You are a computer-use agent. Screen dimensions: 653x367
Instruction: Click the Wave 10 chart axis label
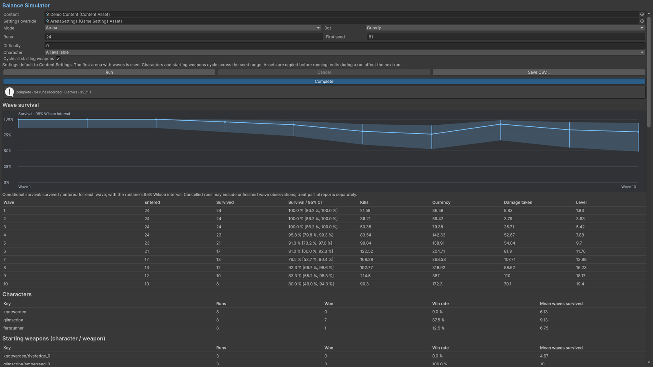point(629,187)
